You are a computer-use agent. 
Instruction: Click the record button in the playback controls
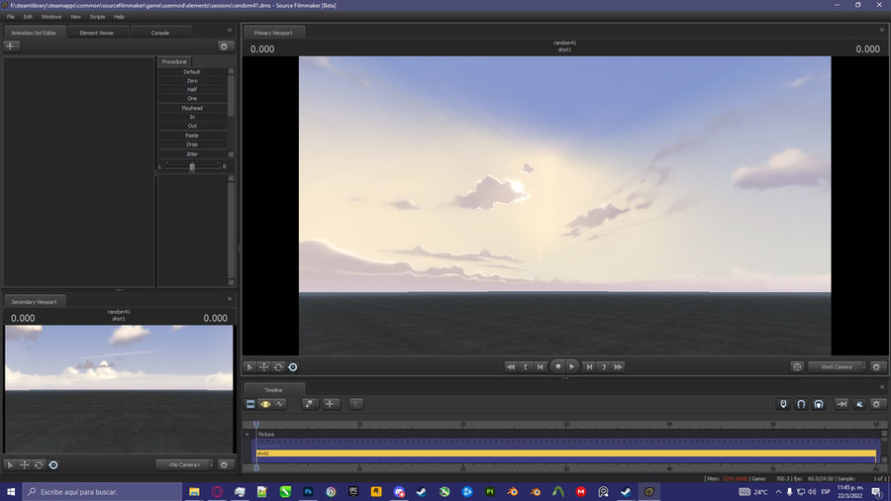(x=557, y=366)
